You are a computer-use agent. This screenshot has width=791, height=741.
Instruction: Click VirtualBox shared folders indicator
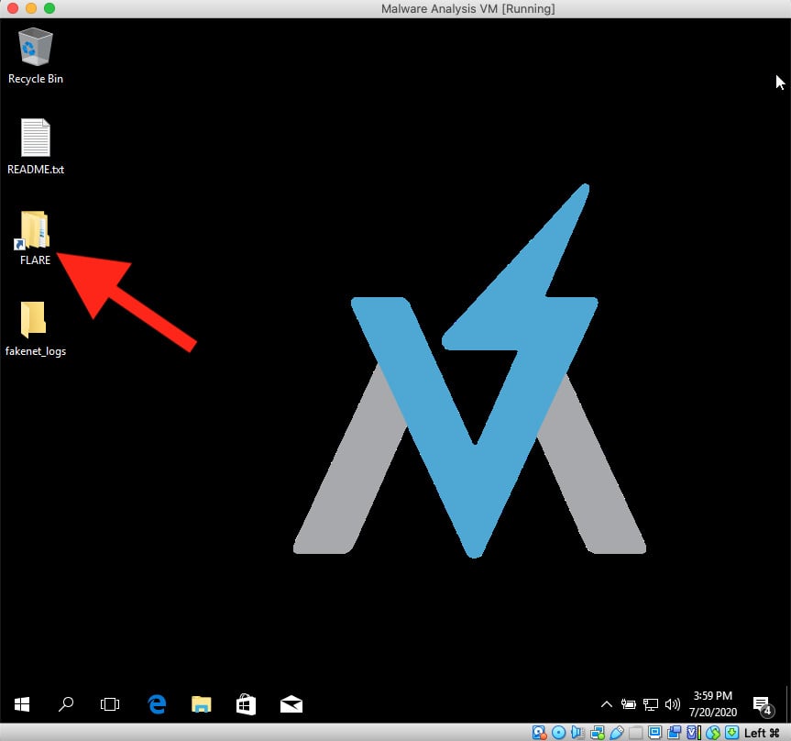pos(635,733)
